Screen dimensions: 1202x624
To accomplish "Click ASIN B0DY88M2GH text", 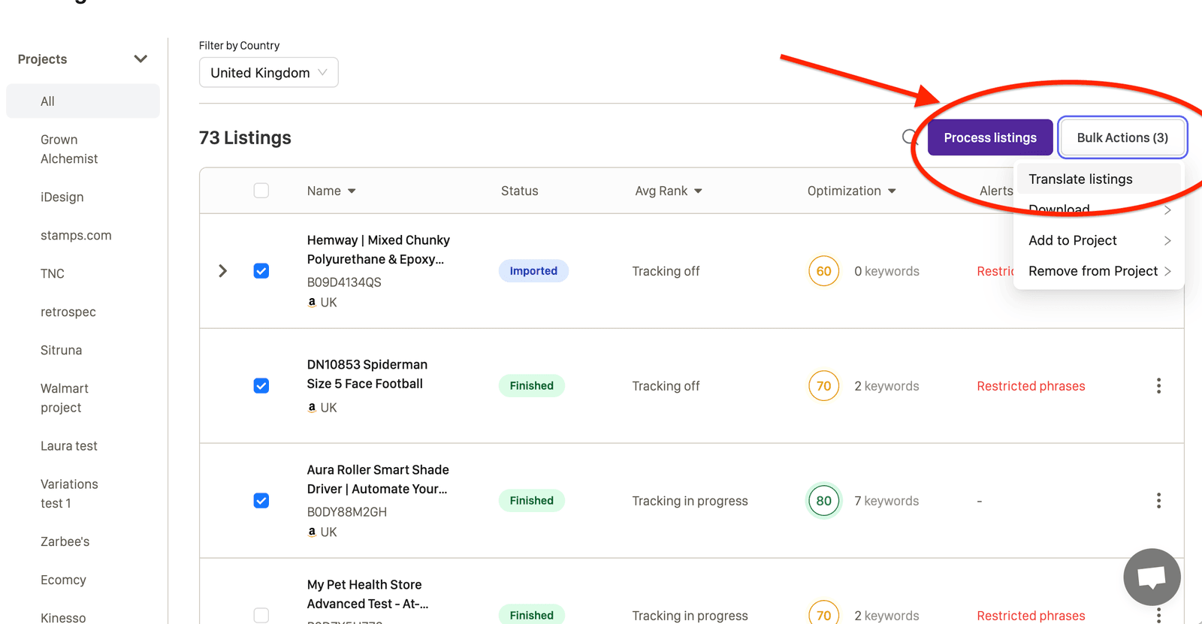I will tap(347, 512).
